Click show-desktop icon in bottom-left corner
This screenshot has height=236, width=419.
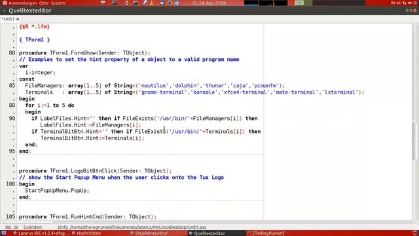(4, 233)
